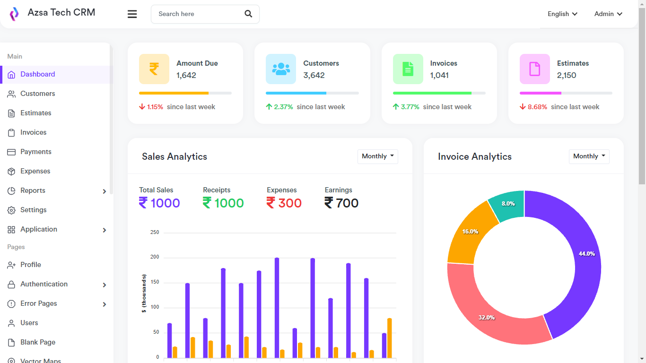Open the English language dropdown

(562, 14)
